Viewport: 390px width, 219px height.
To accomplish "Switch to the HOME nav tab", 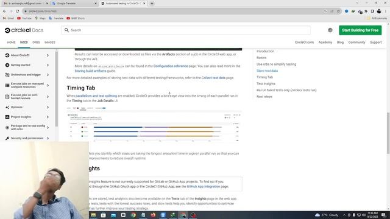I will 11,43.
